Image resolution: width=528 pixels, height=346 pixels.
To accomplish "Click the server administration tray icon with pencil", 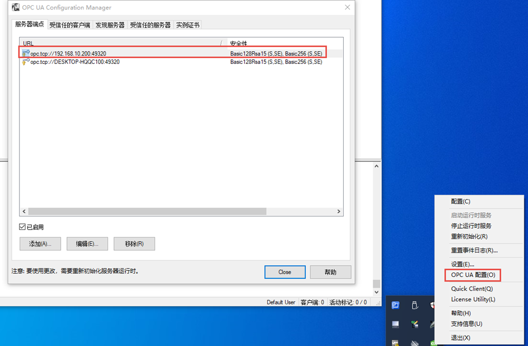I will click(x=415, y=324).
